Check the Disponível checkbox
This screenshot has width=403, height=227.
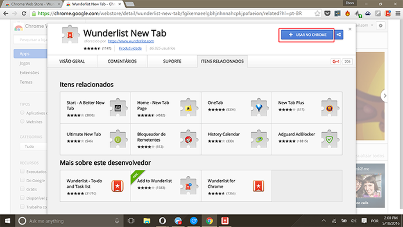coord(22,197)
